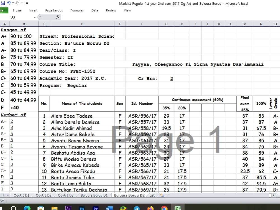Open the Formulas ribbon tab
Screen dimensions: 280x210
click(77, 10)
